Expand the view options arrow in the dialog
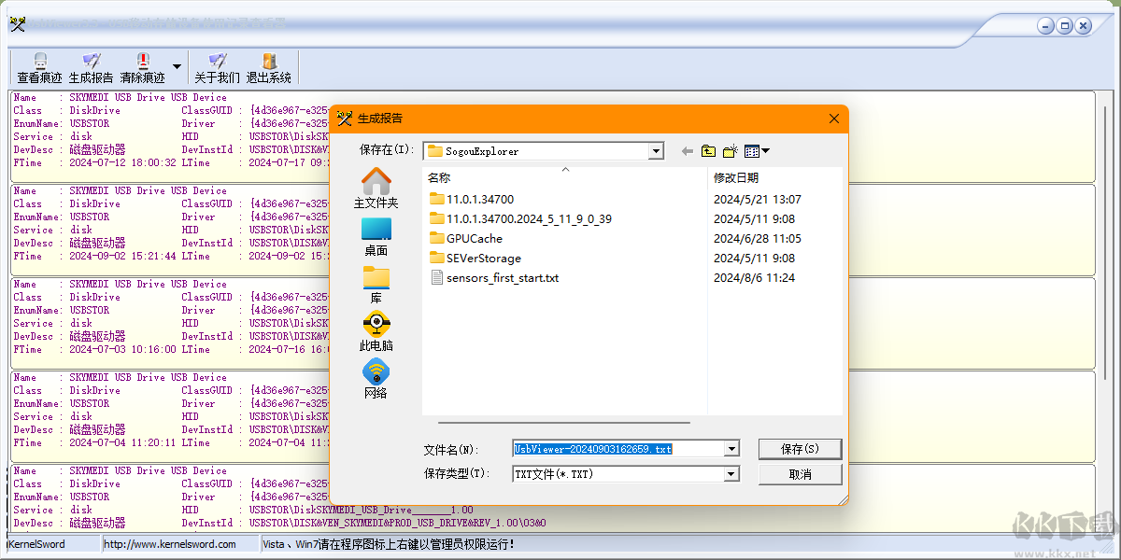This screenshot has width=1121, height=560. (x=764, y=150)
